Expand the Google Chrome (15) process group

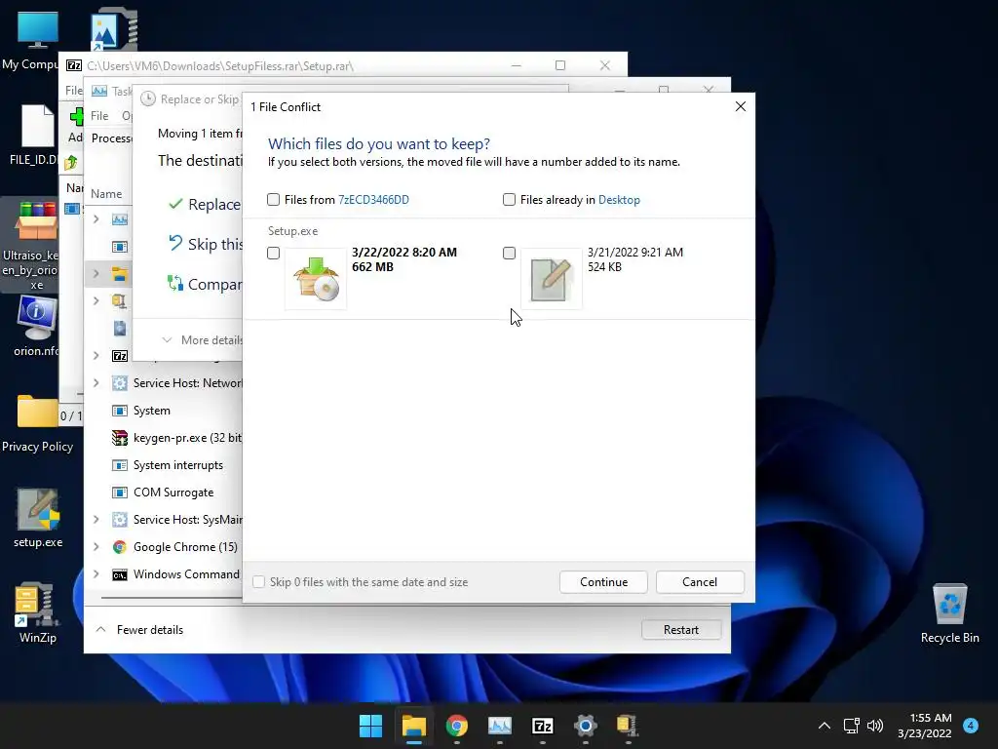[x=96, y=546]
